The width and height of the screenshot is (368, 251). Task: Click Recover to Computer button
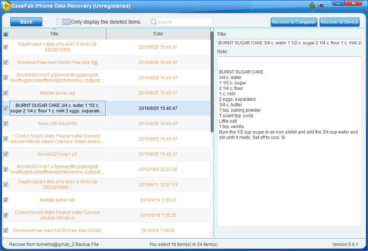point(294,22)
